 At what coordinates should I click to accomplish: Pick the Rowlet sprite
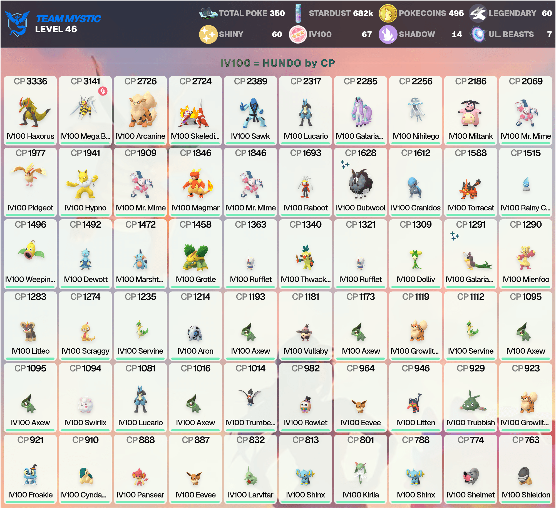(x=306, y=405)
